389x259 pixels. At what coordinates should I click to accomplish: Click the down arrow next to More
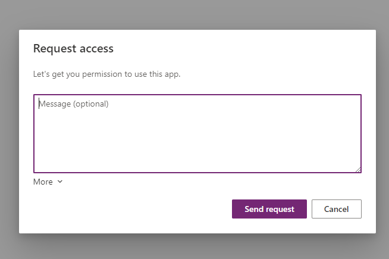click(59, 182)
